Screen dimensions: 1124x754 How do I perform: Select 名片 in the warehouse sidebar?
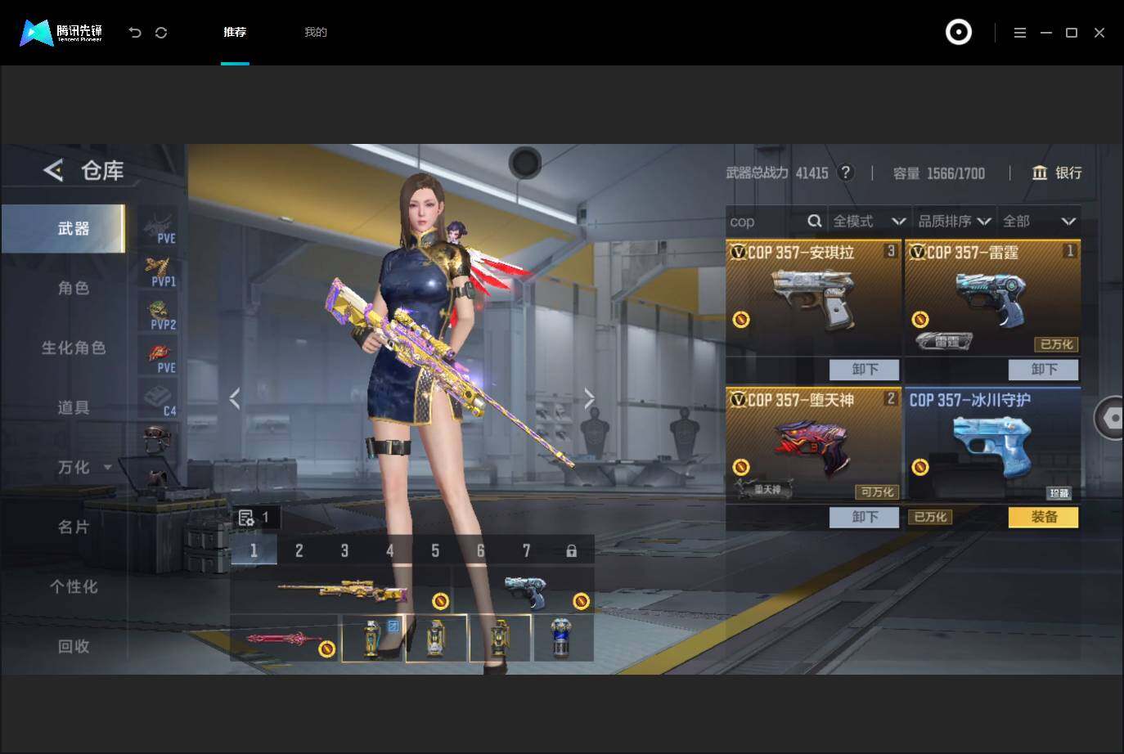pos(73,527)
